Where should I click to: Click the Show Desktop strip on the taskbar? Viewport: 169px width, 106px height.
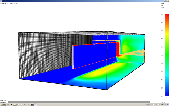tap(168, 105)
